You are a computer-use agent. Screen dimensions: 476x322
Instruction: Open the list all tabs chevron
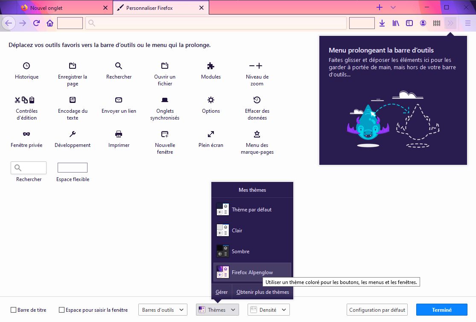(x=393, y=8)
